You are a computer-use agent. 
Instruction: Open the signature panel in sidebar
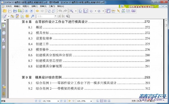click(x=4, y=40)
